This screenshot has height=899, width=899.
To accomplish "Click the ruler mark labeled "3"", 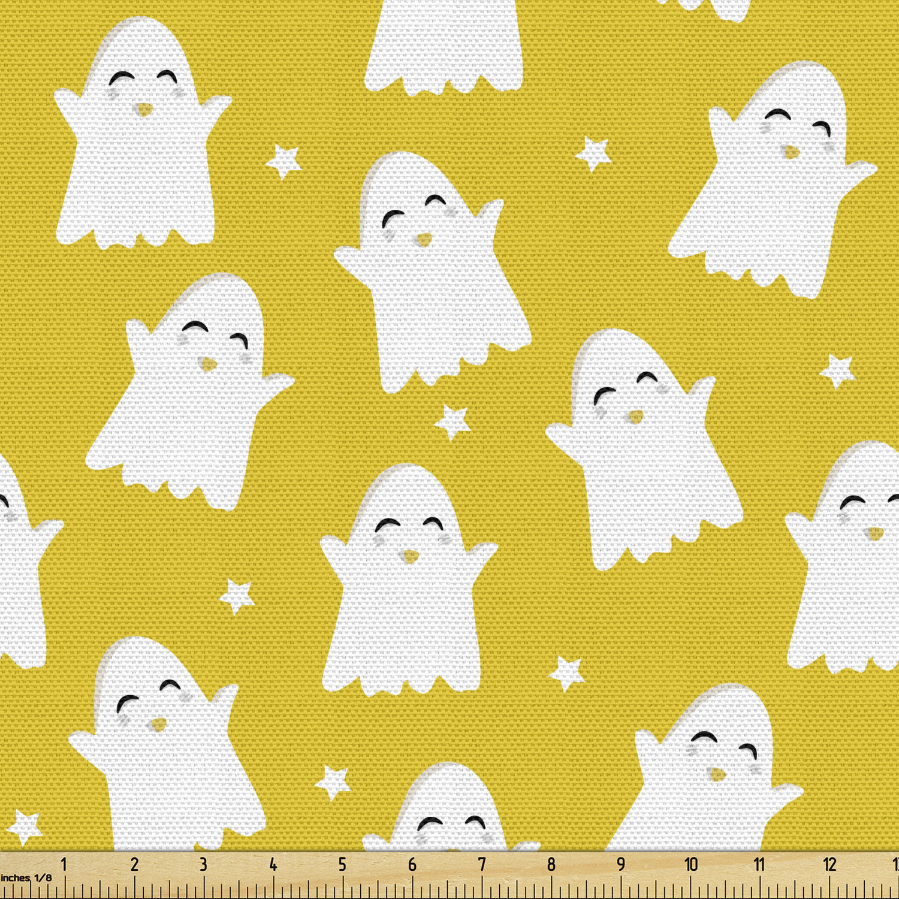I will (x=203, y=864).
